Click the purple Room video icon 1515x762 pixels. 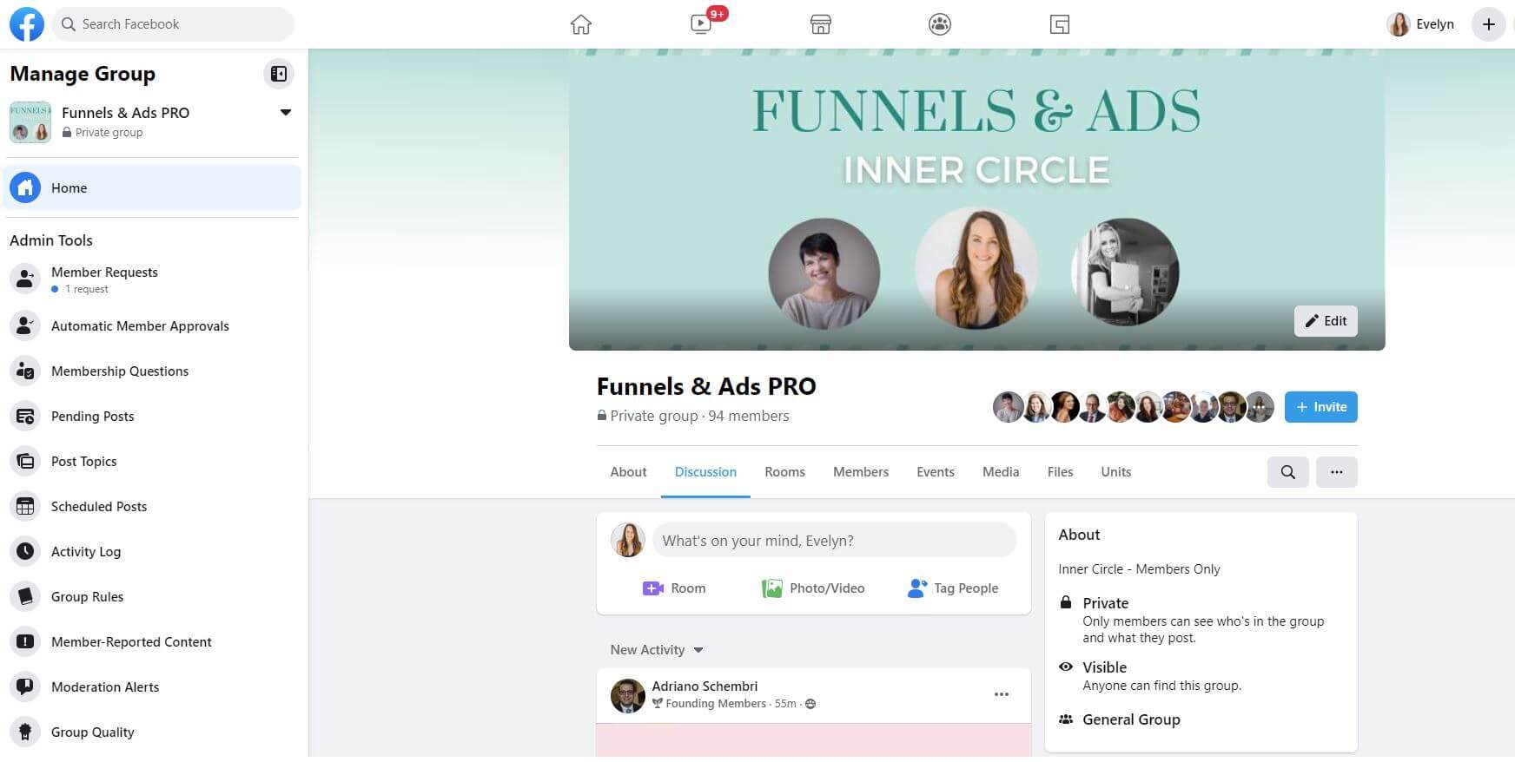pyautogui.click(x=652, y=588)
